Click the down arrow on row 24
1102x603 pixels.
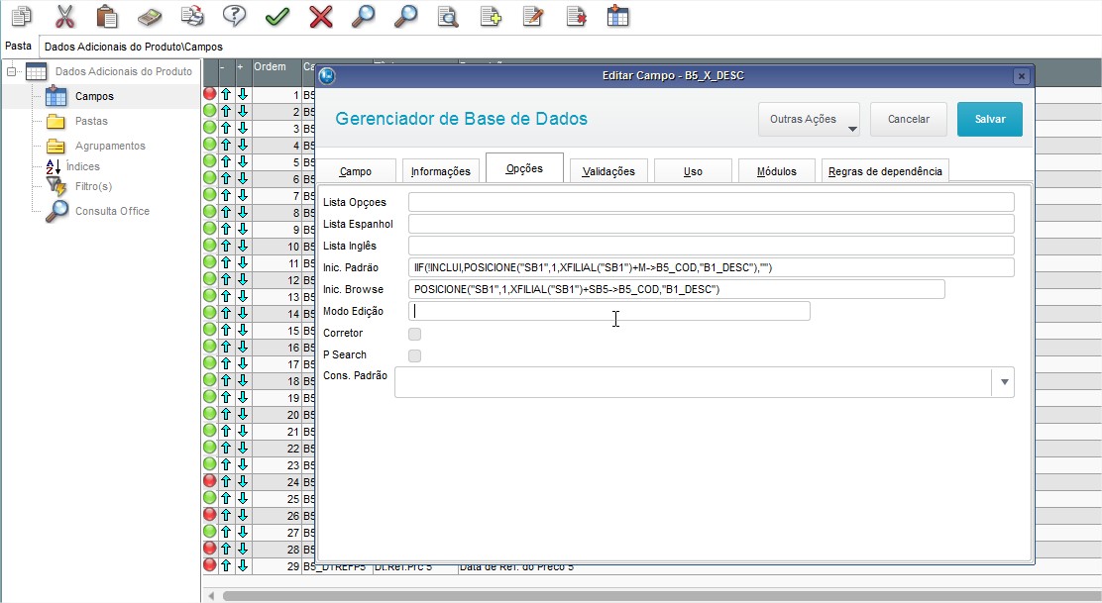tap(243, 481)
